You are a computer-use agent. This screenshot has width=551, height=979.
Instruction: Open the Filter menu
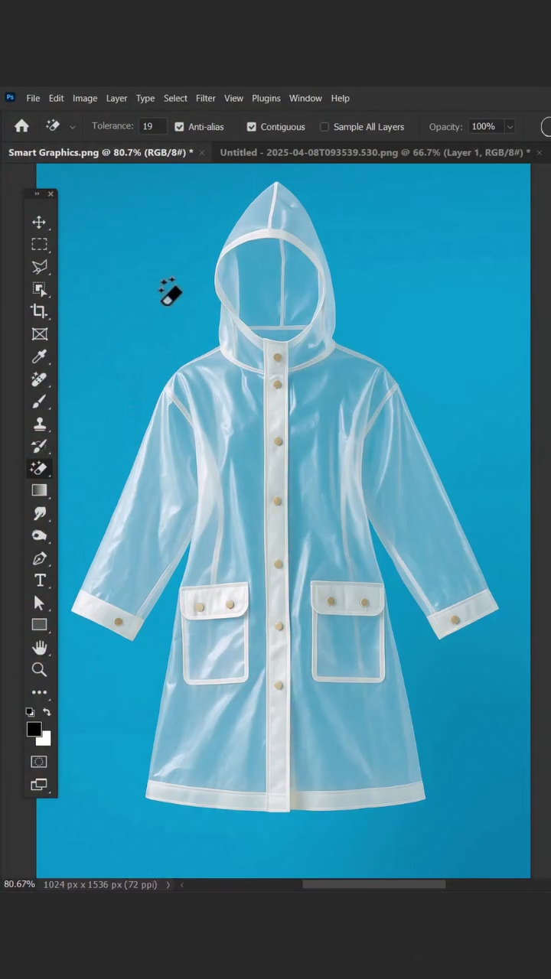click(206, 98)
